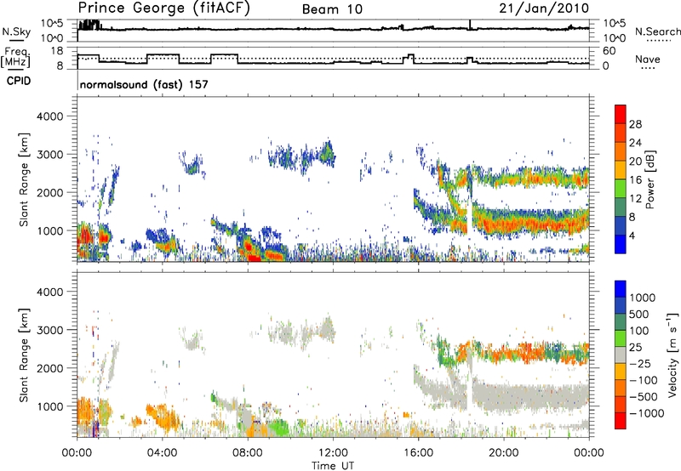This screenshot has height=471, width=681.
Task: Click the 'Prince George (fitACF)' plot title
Action: 164,9
